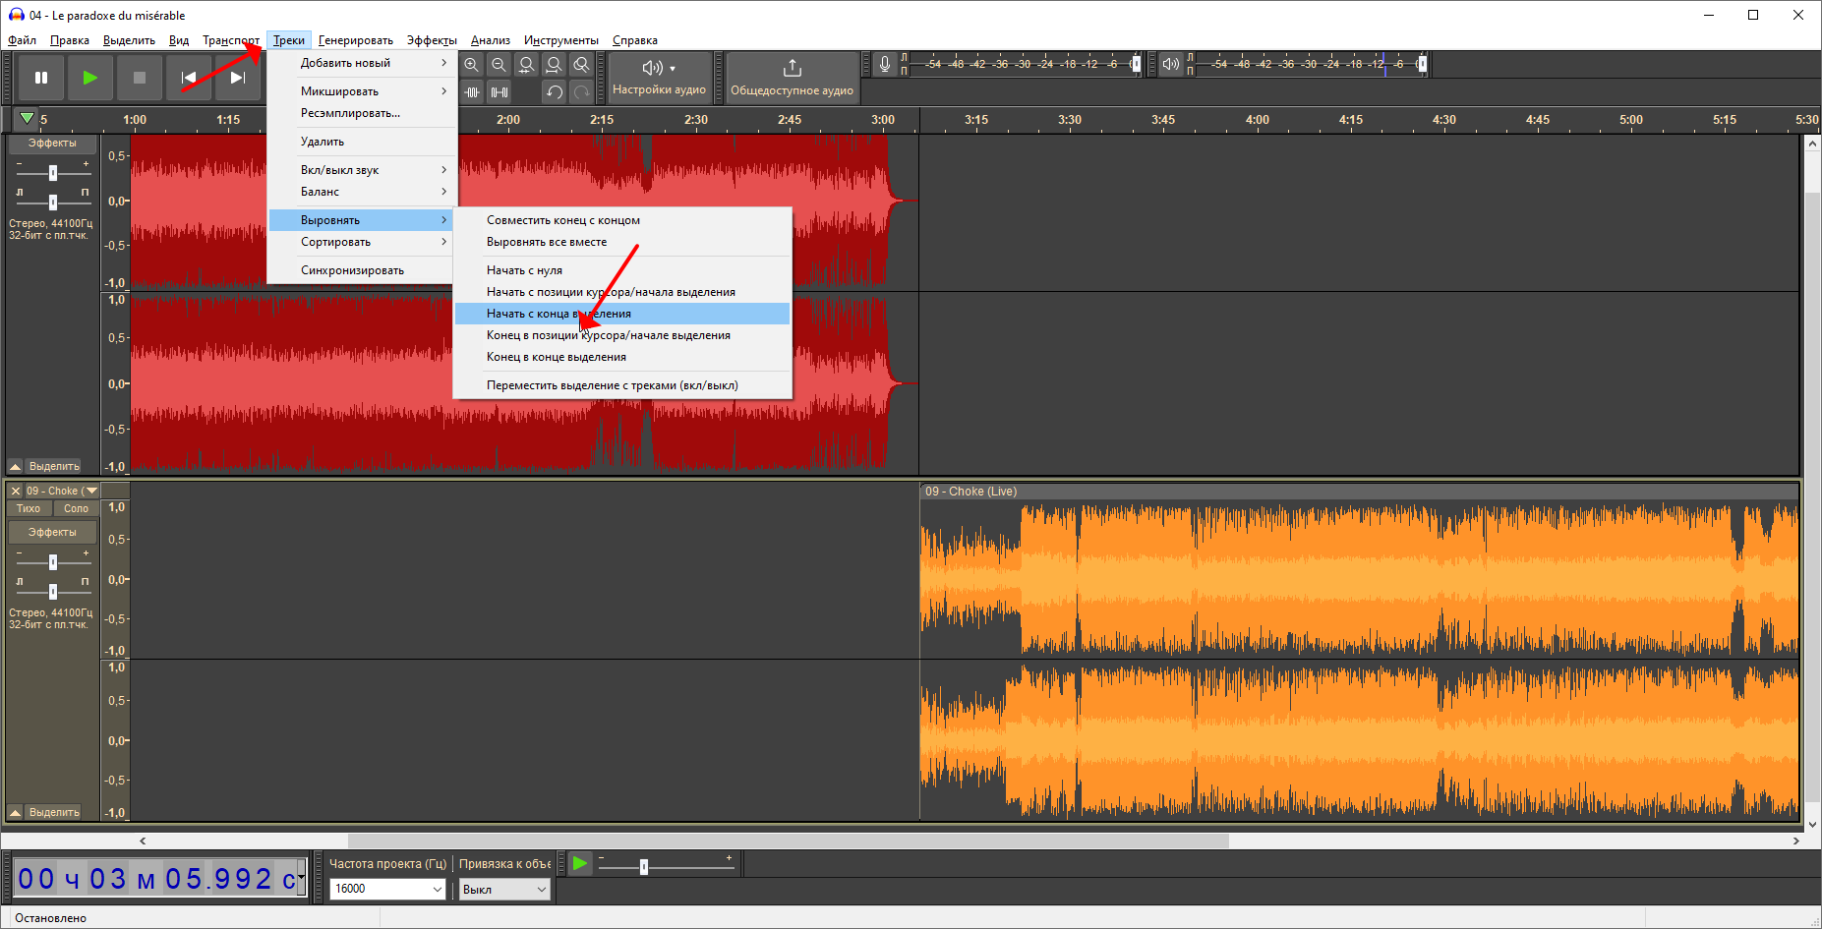Image resolution: width=1822 pixels, height=929 pixels.
Task: Start playback with the green Play button
Action: 90,78
